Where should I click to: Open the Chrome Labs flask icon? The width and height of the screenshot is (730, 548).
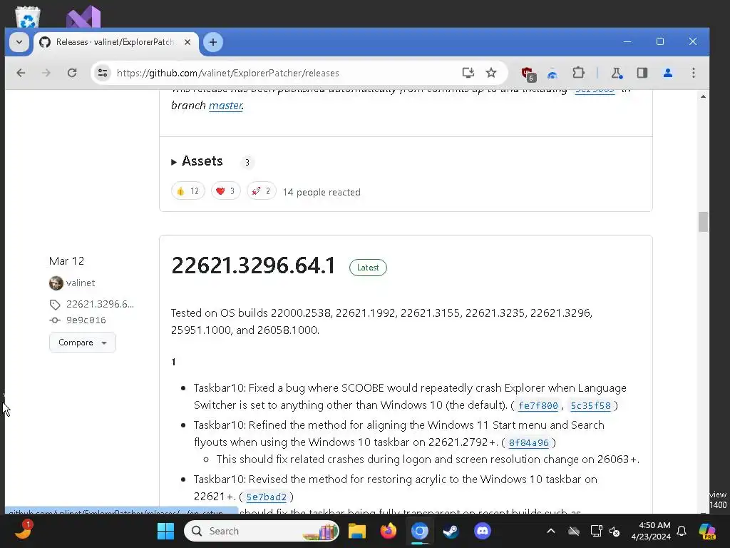pyautogui.click(x=617, y=73)
